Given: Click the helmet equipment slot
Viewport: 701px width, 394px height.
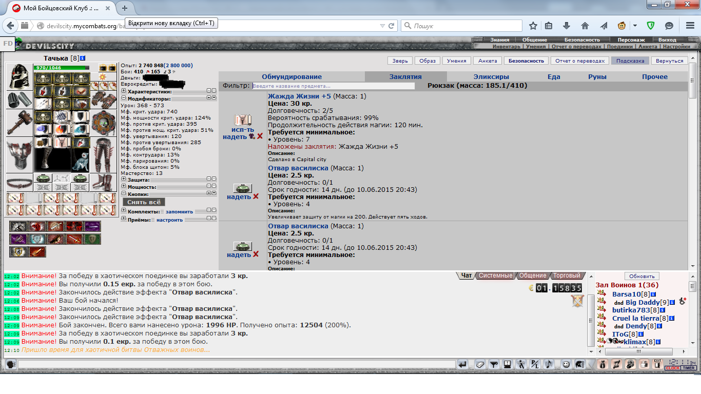Looking at the screenshot, I should 20,77.
